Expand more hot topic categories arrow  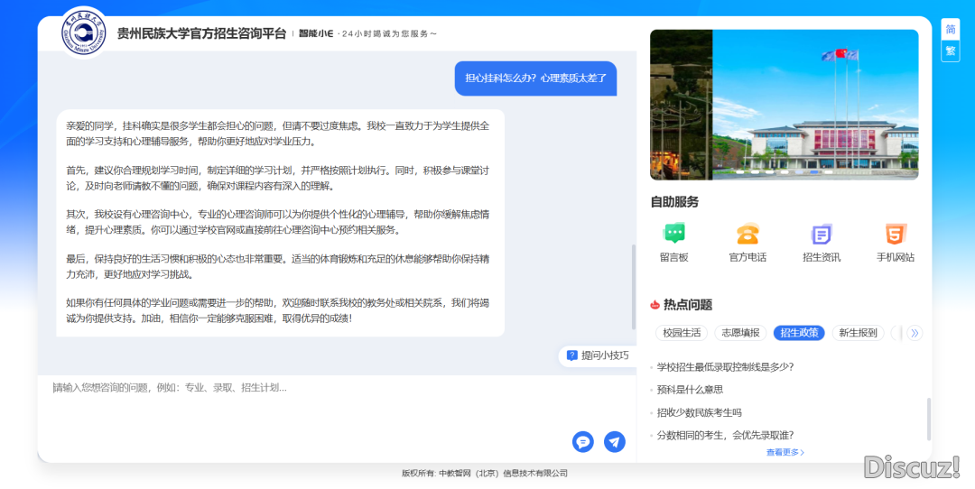(x=915, y=333)
